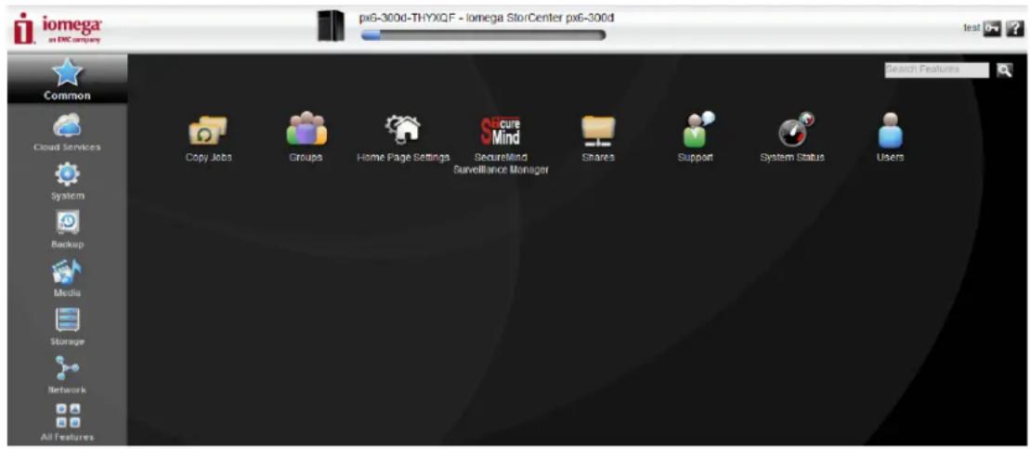This screenshot has height=449, width=1030.
Task: Click the Search Features input field
Action: pos(936,70)
